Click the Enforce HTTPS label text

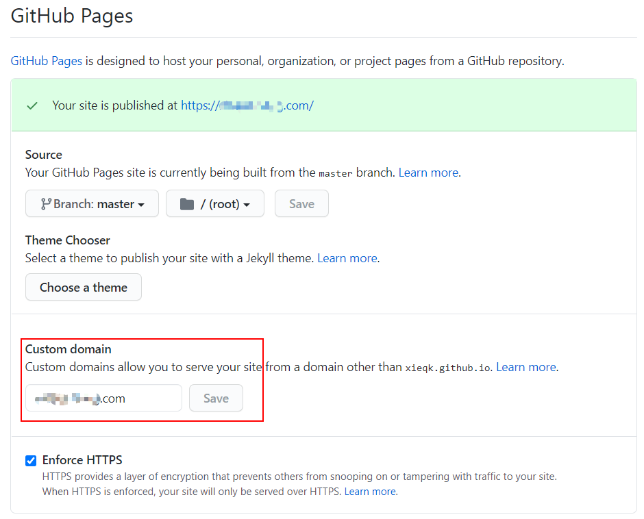(x=82, y=460)
